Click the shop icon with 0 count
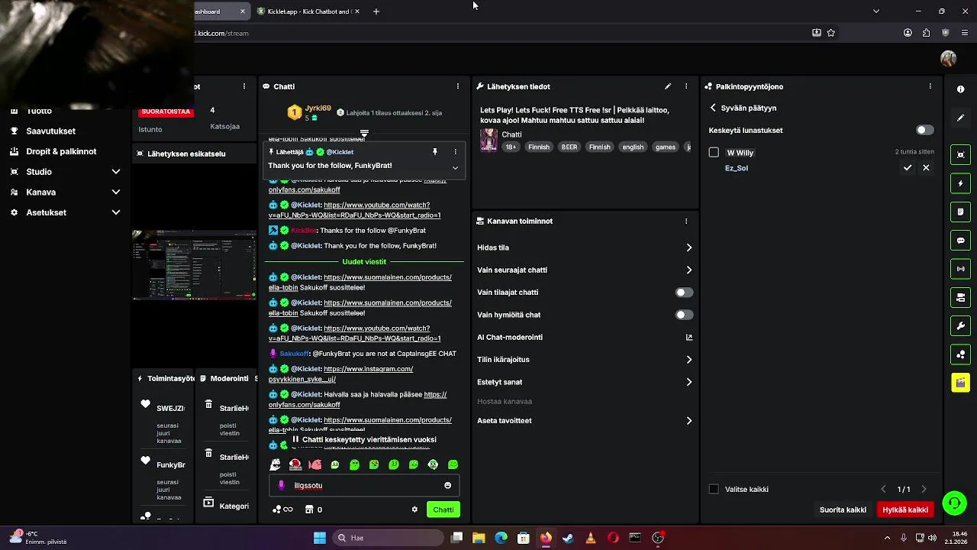977x550 pixels. (314, 510)
